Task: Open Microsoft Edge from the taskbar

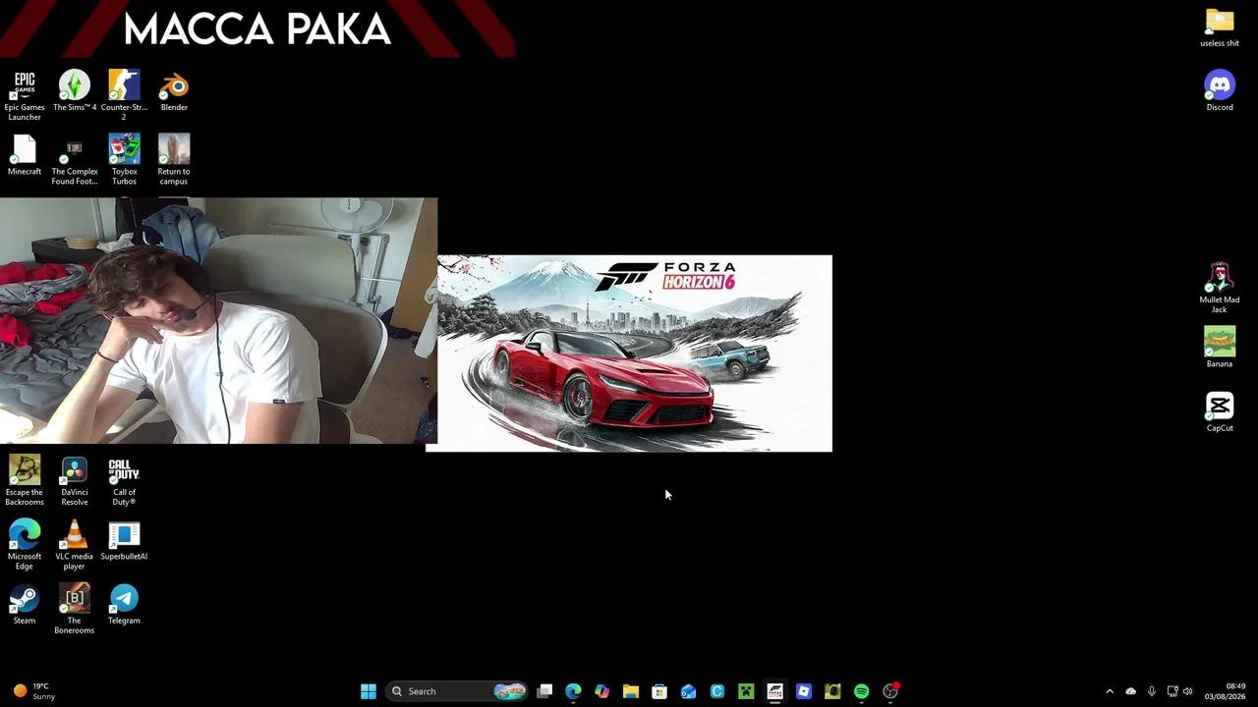Action: pos(573,691)
